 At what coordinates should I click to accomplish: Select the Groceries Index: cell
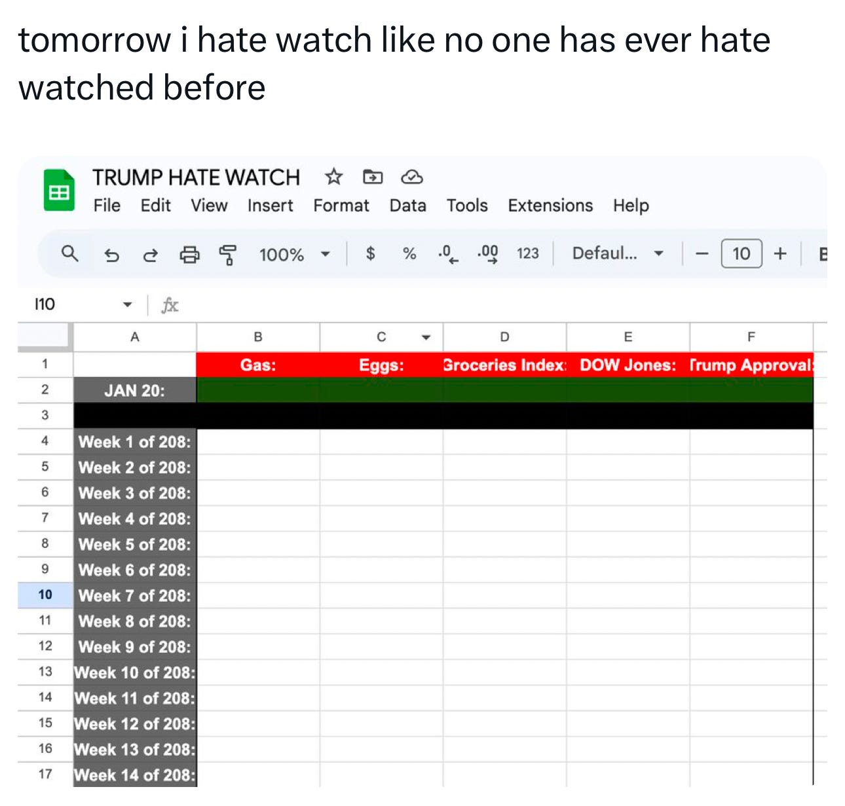point(504,365)
